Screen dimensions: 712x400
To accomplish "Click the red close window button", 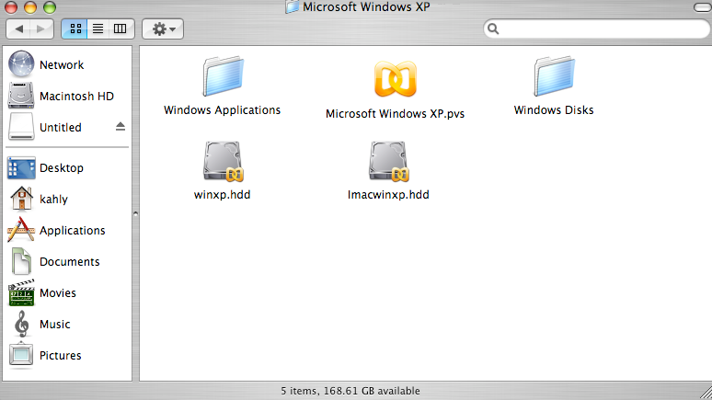I will pyautogui.click(x=11, y=6).
